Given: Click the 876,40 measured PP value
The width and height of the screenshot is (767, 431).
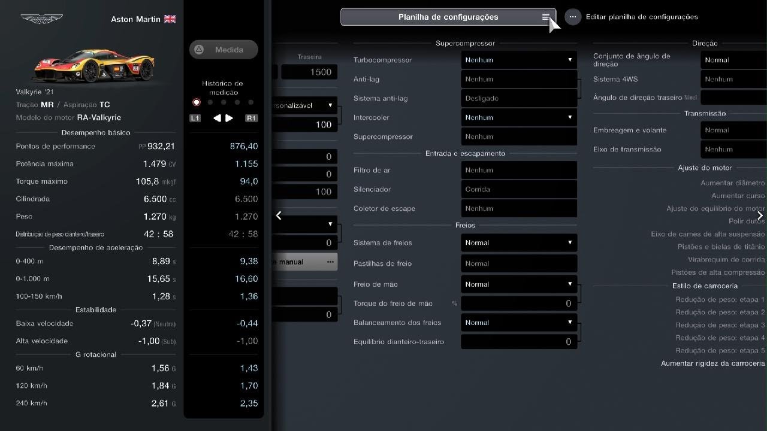Looking at the screenshot, I should tap(244, 146).
